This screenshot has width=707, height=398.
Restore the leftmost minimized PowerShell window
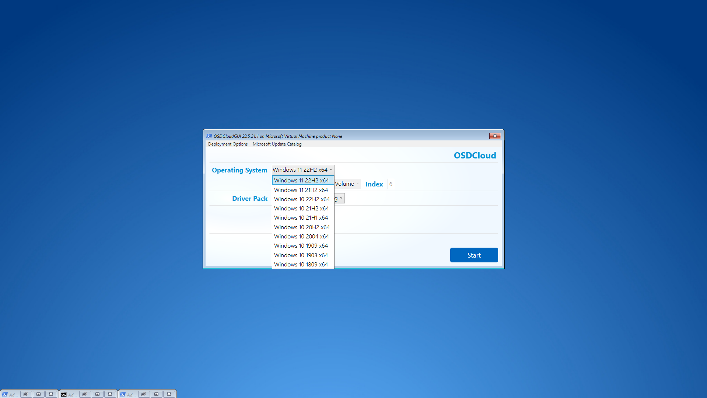pos(26,394)
